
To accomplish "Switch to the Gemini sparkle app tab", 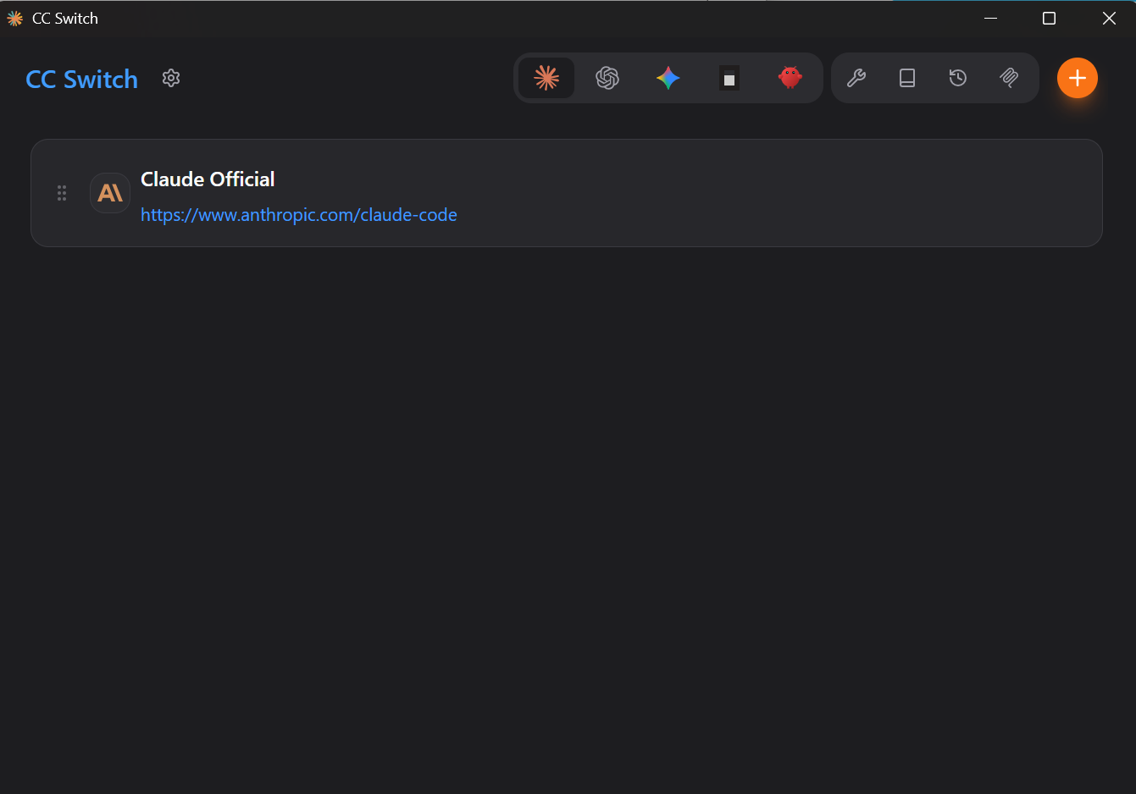I will pyautogui.click(x=668, y=78).
